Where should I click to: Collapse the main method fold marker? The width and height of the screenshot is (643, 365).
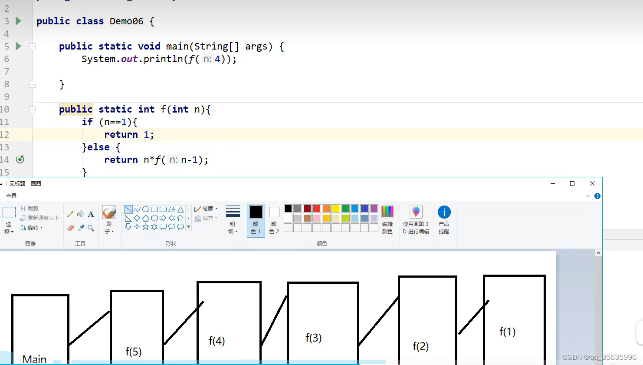click(32, 46)
